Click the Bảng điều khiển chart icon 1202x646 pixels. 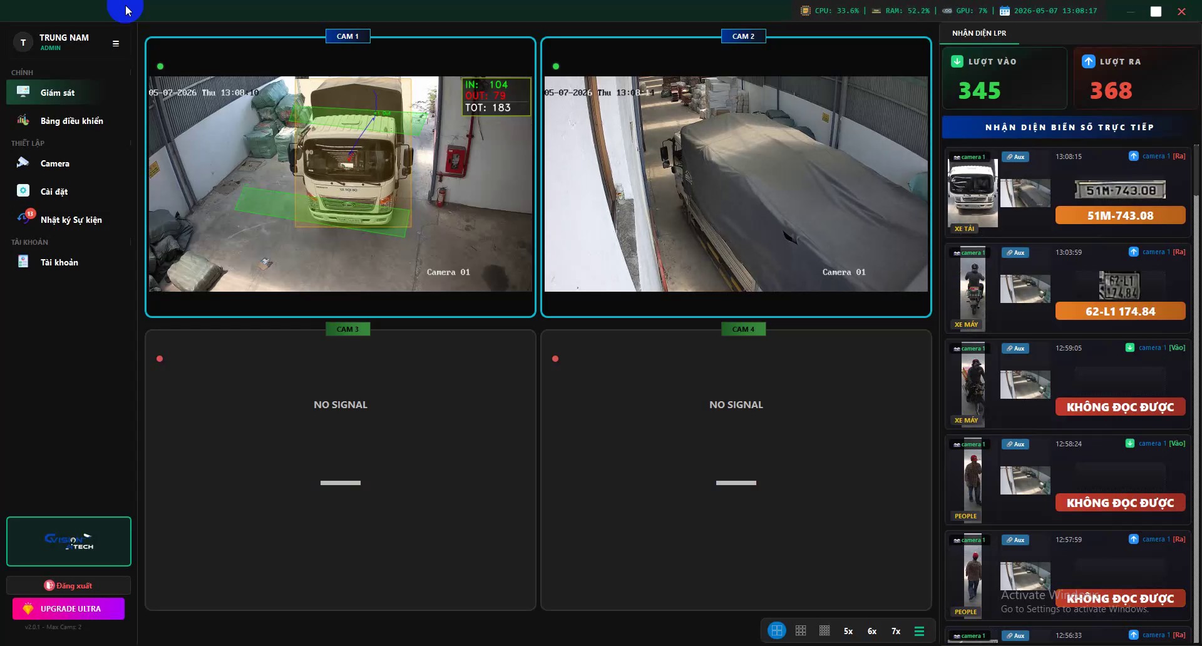(x=23, y=120)
